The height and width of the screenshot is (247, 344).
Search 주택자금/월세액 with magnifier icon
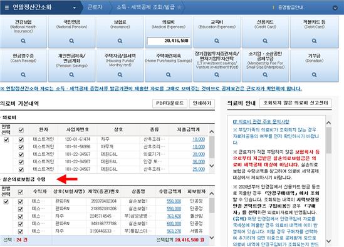click(120, 74)
